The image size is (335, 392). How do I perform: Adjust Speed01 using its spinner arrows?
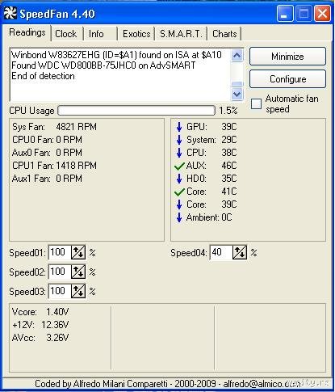pyautogui.click(x=78, y=252)
